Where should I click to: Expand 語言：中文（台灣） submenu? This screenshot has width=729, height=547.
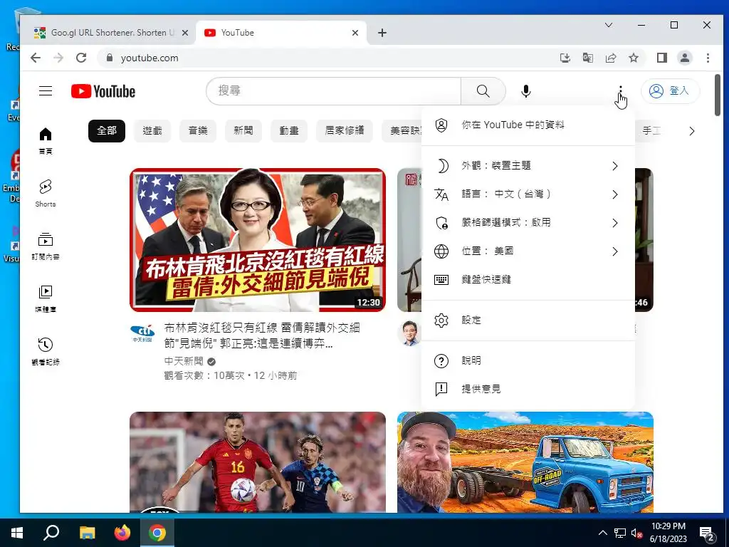click(x=528, y=194)
